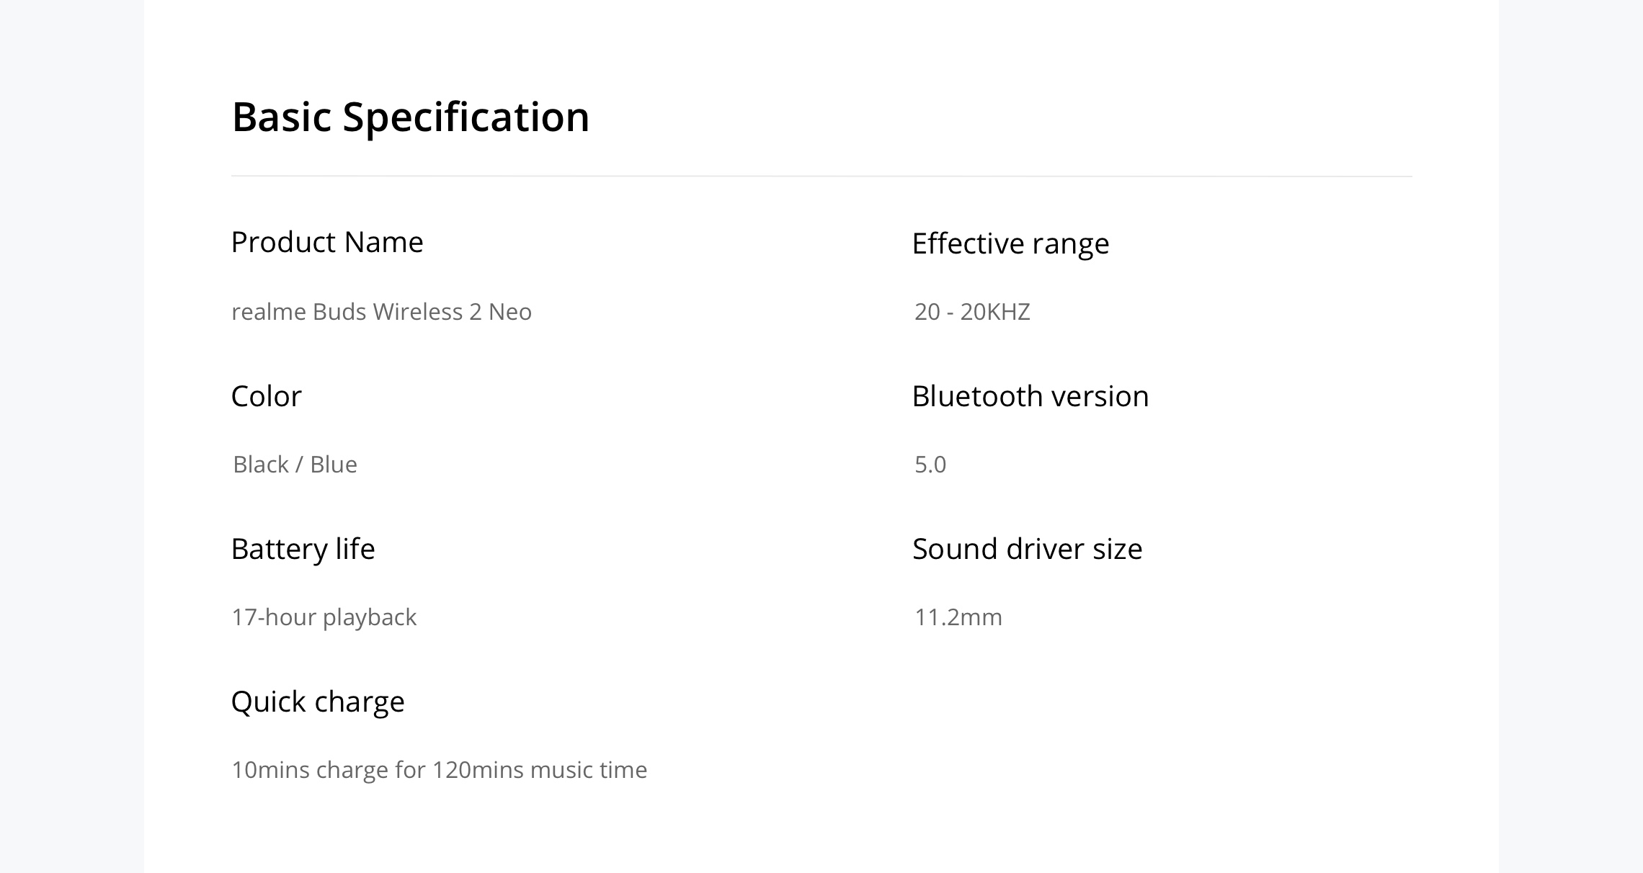Click the word Specification in the title
Viewport: 1643px width, 873px height.
click(466, 118)
